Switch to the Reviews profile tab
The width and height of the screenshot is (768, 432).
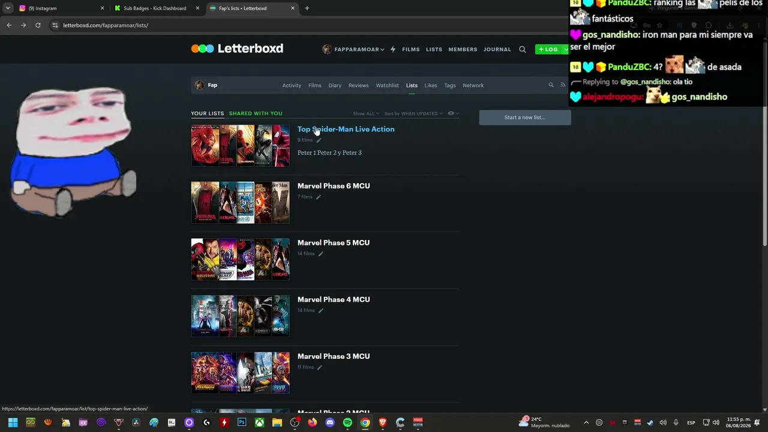[358, 85]
